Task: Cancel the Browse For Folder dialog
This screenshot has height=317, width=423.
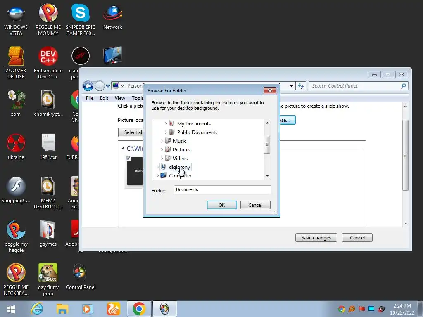Action: 255,205
